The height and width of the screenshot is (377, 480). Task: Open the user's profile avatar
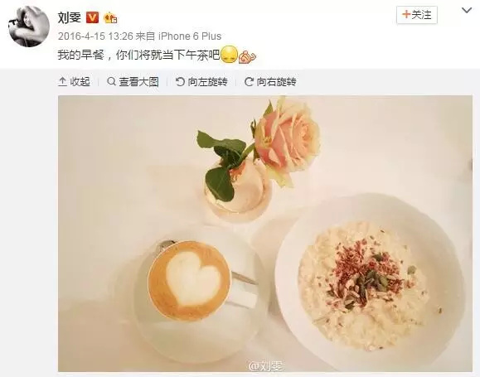(x=29, y=27)
